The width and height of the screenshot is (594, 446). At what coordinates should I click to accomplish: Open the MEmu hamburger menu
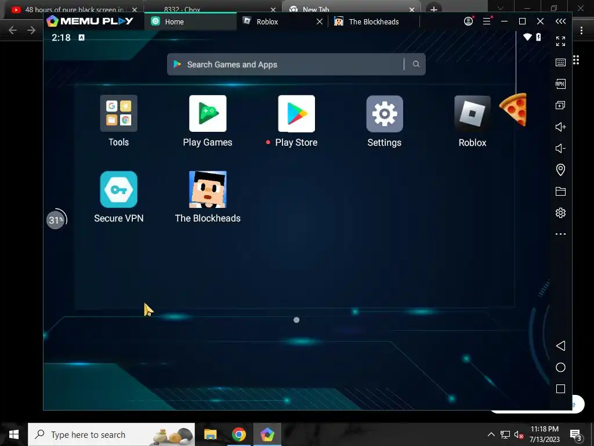tap(487, 21)
